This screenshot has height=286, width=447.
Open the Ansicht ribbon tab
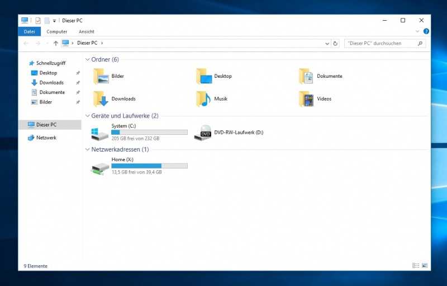click(87, 31)
